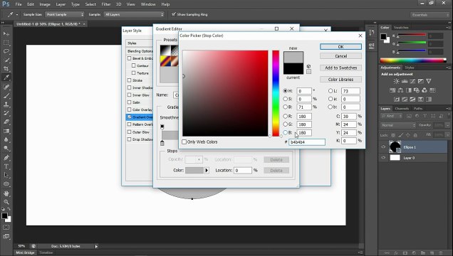Viewport: 453px width, 256px height.
Task: Select the Gradient tool
Action: 6,131
